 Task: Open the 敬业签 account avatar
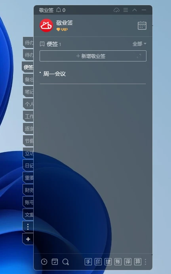coord(46,25)
